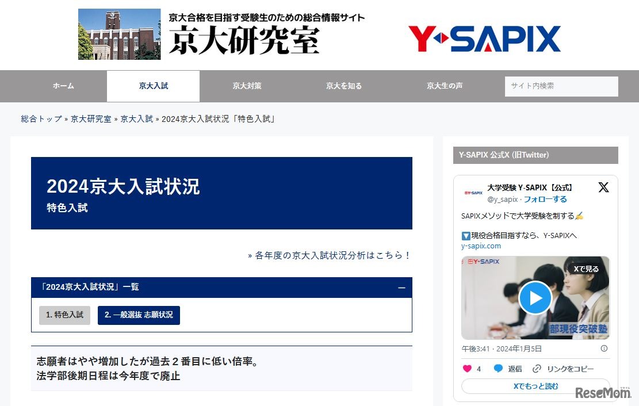Select the 1. 特色入試 button
Image resolution: width=639 pixels, height=406 pixels.
[65, 315]
